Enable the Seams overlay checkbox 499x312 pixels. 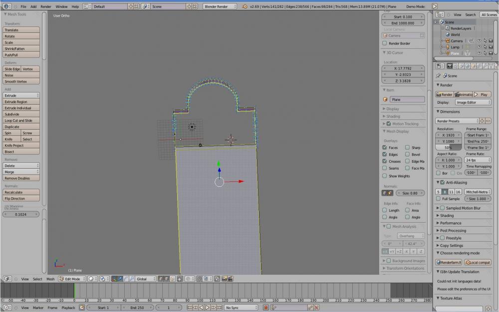coord(384,168)
